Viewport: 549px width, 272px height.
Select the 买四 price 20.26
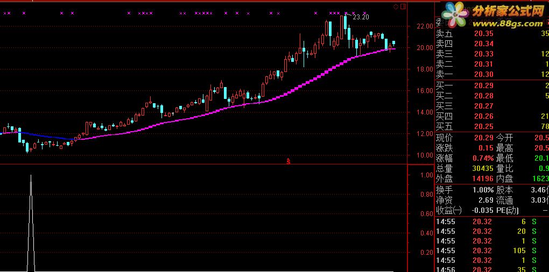(x=483, y=116)
